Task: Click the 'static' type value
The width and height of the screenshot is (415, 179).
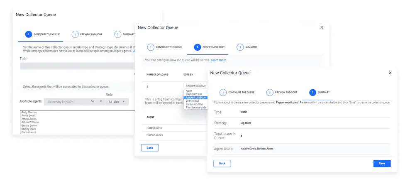Action: pyautogui.click(x=244, y=112)
